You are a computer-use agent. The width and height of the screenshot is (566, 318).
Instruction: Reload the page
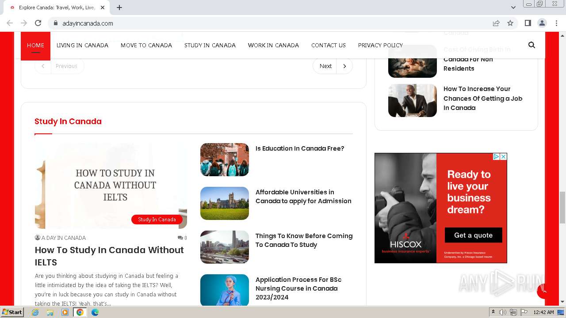(38, 23)
